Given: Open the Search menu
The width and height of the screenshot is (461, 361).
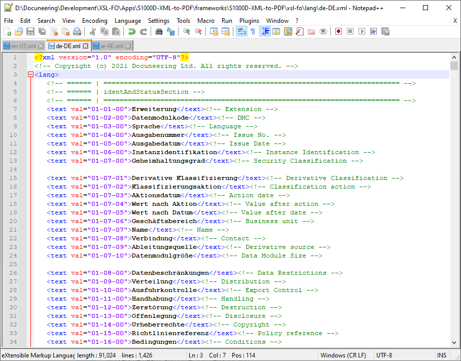Looking at the screenshot, I should (46, 21).
